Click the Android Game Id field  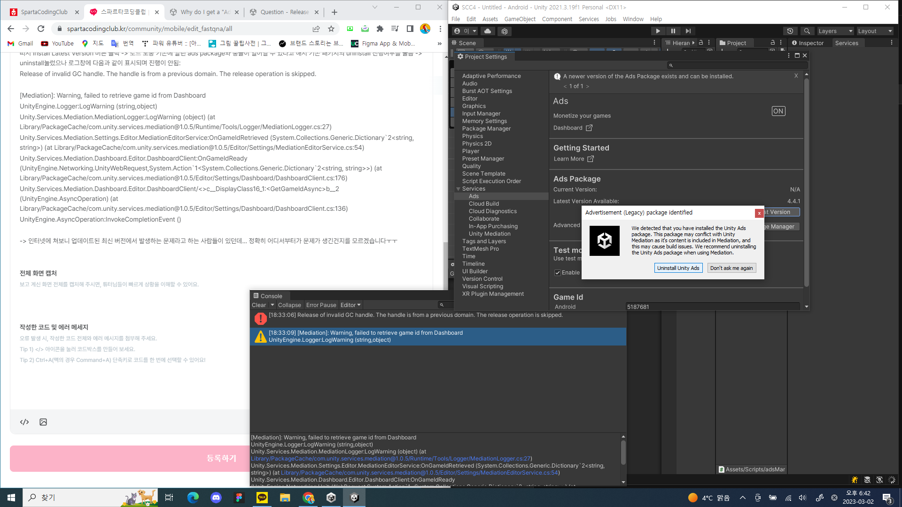coord(713,307)
